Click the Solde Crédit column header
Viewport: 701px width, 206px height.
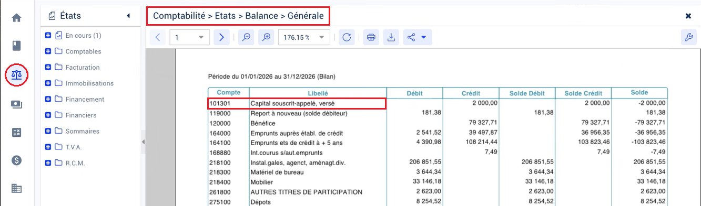point(583,93)
